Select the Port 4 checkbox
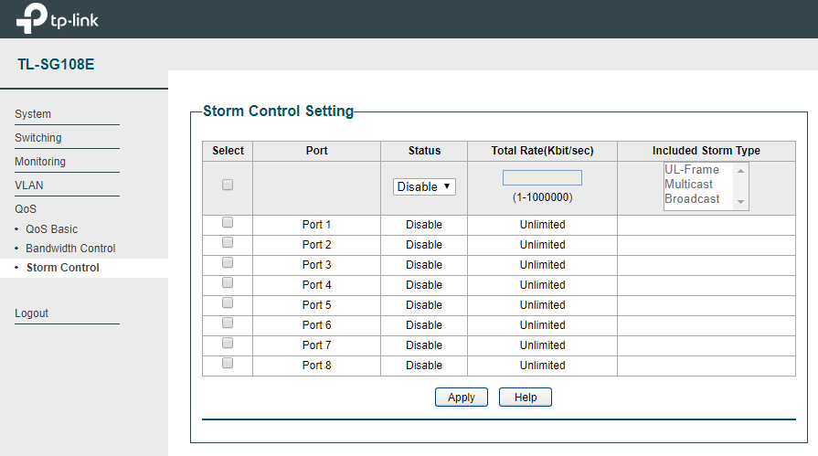This screenshot has width=818, height=456. [x=228, y=282]
